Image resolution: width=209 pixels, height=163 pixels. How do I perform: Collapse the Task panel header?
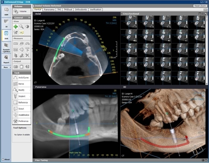click(x=22, y=73)
